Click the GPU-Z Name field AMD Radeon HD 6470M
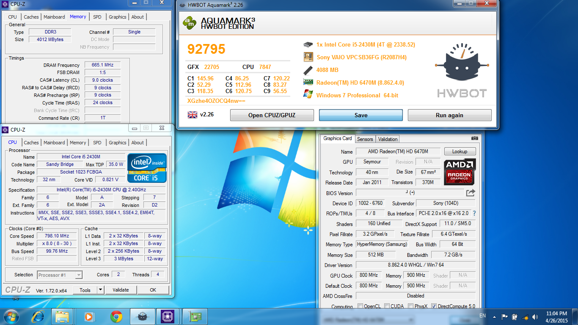 (x=398, y=151)
